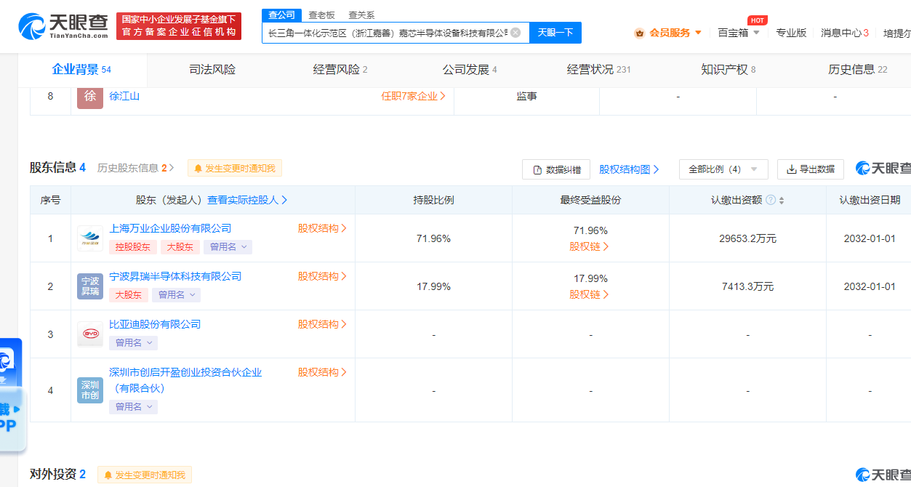
Task: Open 比亚迪股份有限公司 link
Action: 155,324
